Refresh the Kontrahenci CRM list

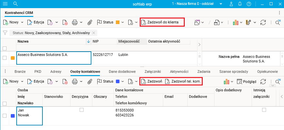[263, 22]
